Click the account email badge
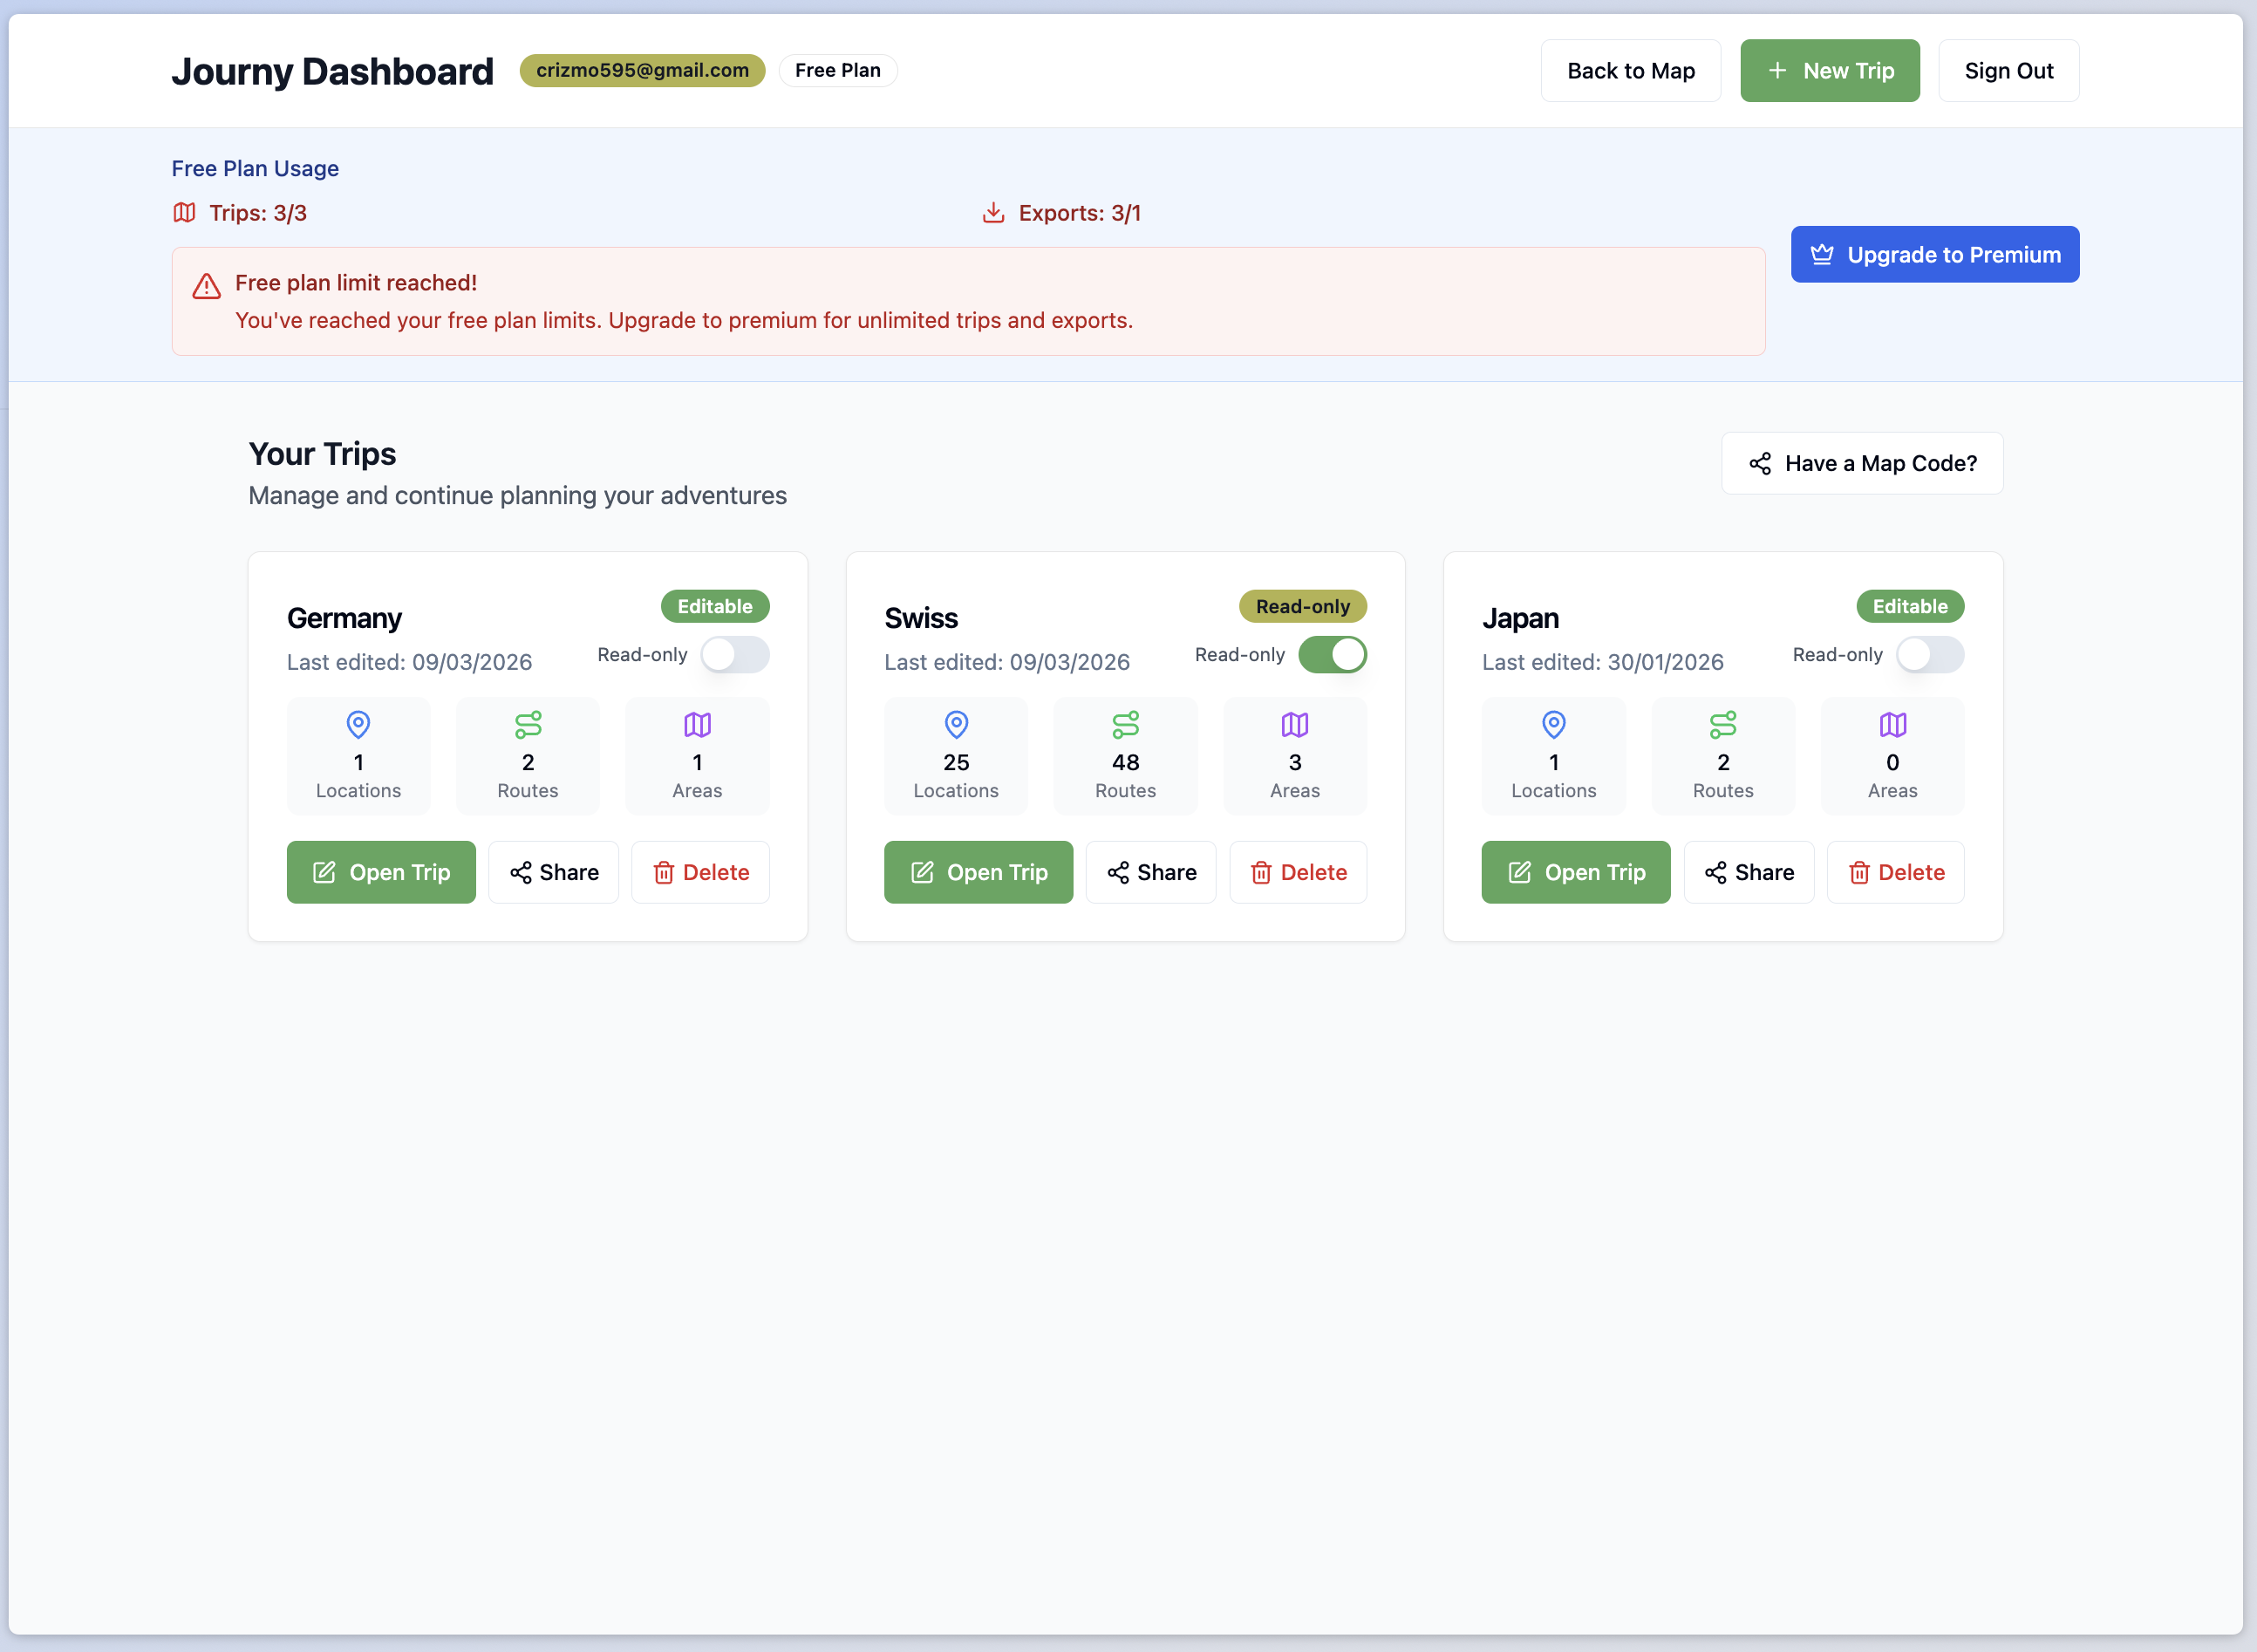 coord(642,71)
